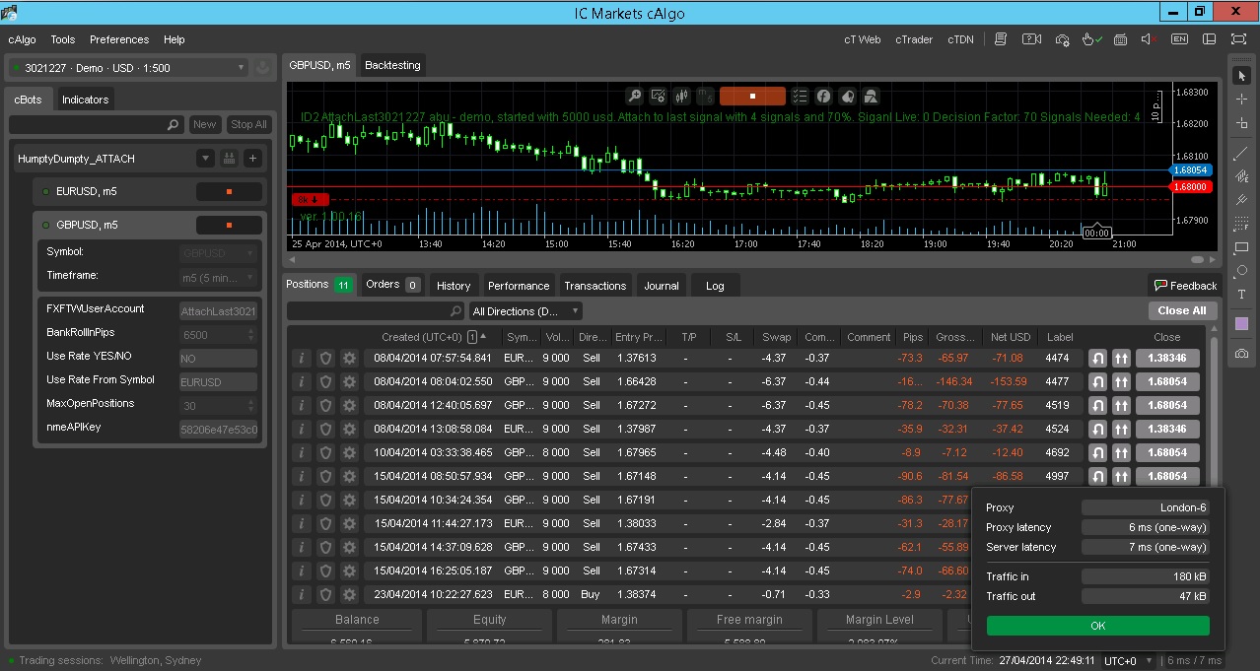The height and width of the screenshot is (671, 1260).
Task: Take a chart snapshot with camera icon
Action: 1241,353
